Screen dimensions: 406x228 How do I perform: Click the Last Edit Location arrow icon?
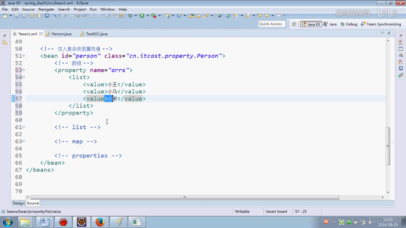coord(260,16)
